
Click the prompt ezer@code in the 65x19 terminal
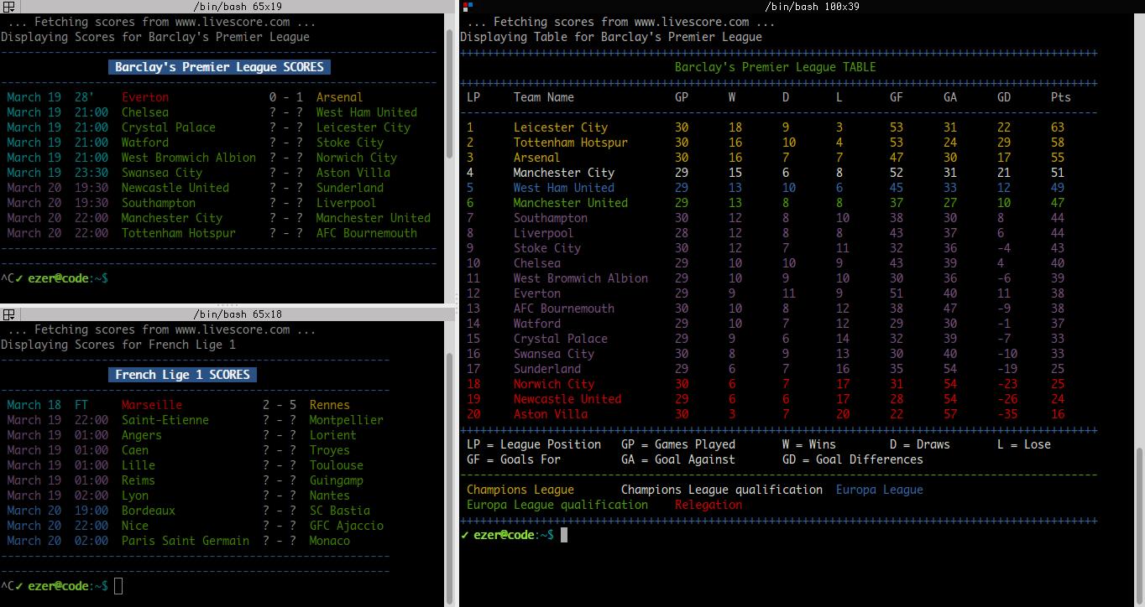point(58,278)
